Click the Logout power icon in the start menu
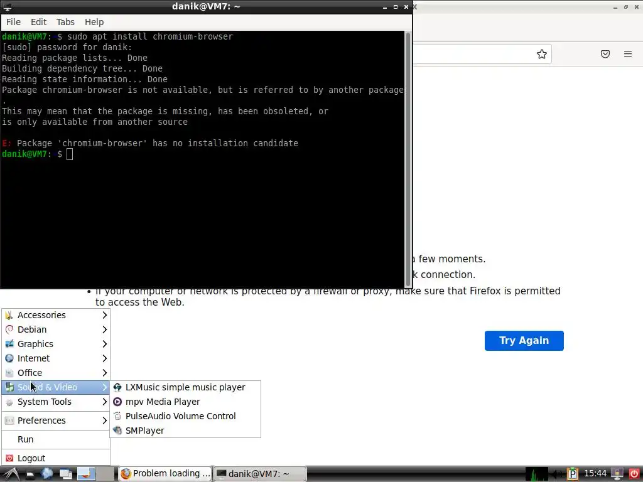This screenshot has height=482, width=643. point(9,458)
